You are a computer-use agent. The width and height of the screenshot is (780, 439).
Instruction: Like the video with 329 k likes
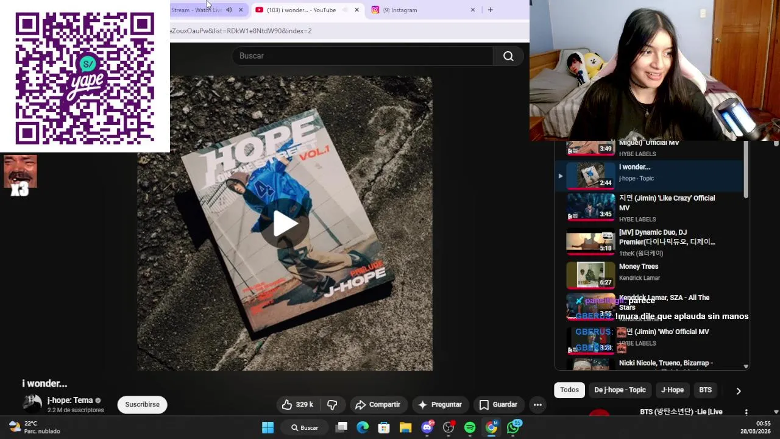click(297, 404)
